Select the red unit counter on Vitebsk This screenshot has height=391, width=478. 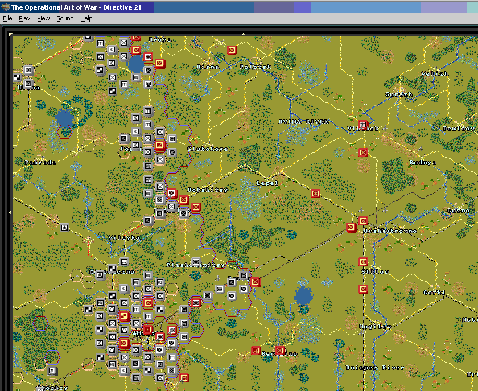pyautogui.click(x=363, y=125)
